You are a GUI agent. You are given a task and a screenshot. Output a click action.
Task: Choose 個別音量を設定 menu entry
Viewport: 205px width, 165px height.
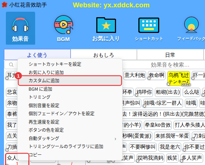70,105
